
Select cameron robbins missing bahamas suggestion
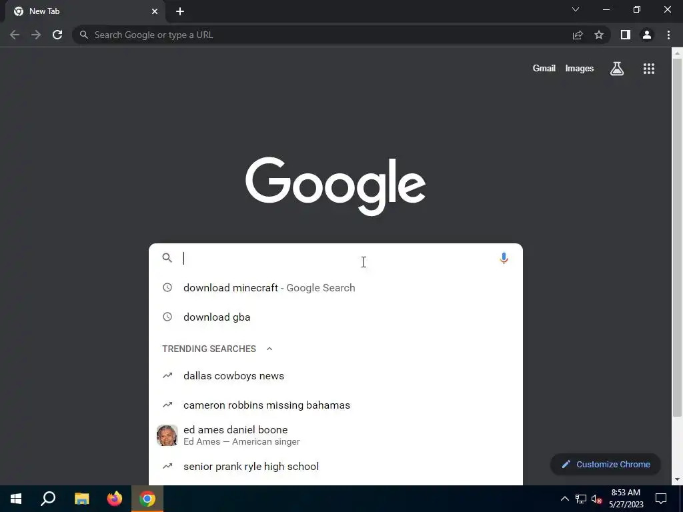(x=335, y=405)
